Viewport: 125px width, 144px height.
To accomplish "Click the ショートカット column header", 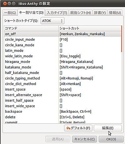I will point(90,28).
